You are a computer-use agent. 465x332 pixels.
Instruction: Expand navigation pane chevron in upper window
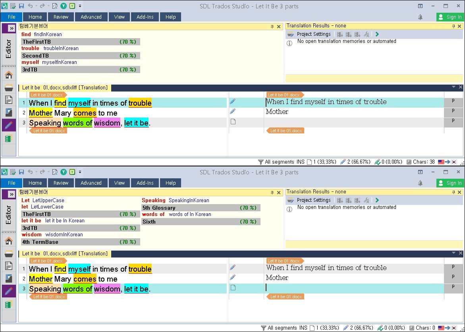(11, 29)
